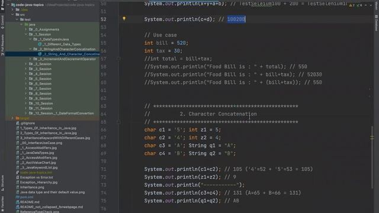Select Inheritance.png file
379x213 pixels.
30,187
